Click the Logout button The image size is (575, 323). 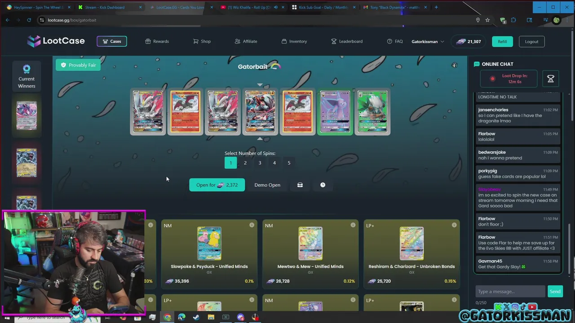pyautogui.click(x=531, y=42)
